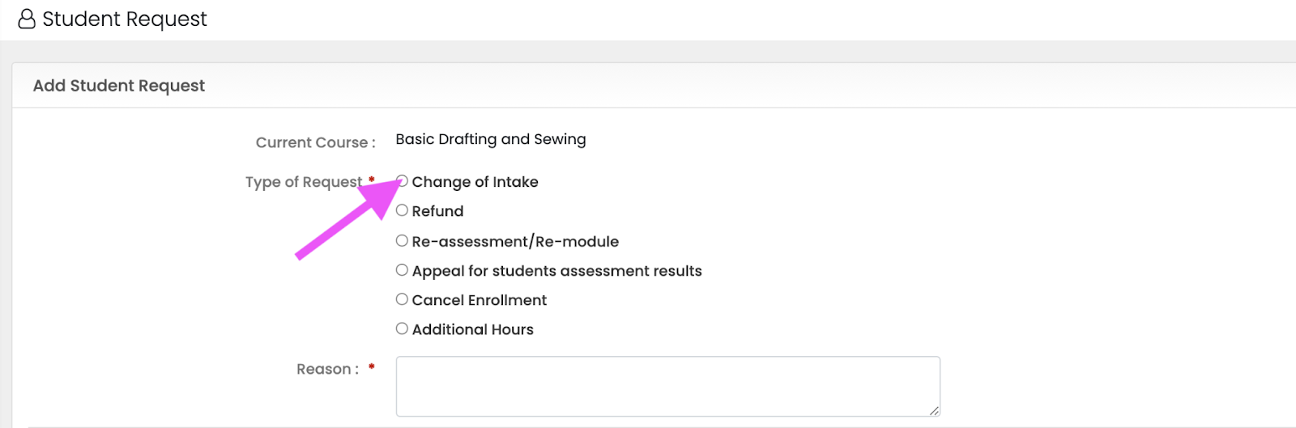Click the 'Cancel Enrollment' option label text

click(479, 300)
